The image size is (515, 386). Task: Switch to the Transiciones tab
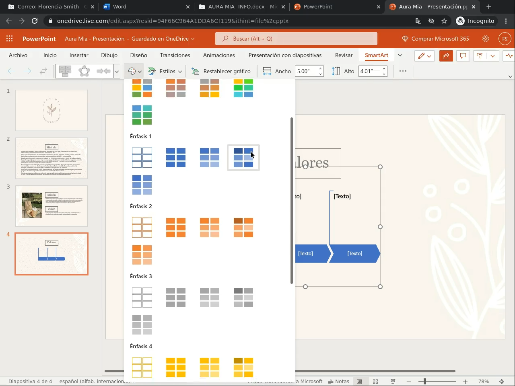tap(175, 55)
